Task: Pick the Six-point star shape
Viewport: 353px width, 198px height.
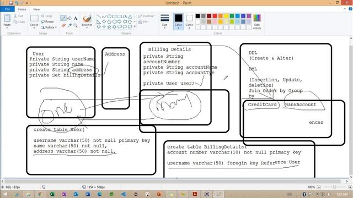Action: pos(114,27)
